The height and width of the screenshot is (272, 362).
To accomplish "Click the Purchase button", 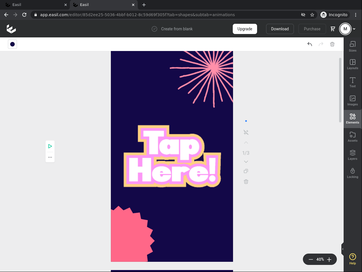I will point(312,29).
